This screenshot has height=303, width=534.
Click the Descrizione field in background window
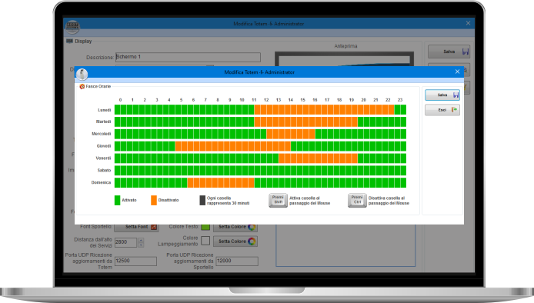[x=188, y=57]
